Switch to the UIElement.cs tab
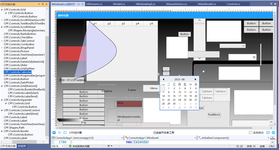 (94, 4)
